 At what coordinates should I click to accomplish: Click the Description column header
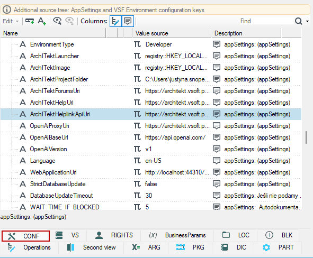246,33
